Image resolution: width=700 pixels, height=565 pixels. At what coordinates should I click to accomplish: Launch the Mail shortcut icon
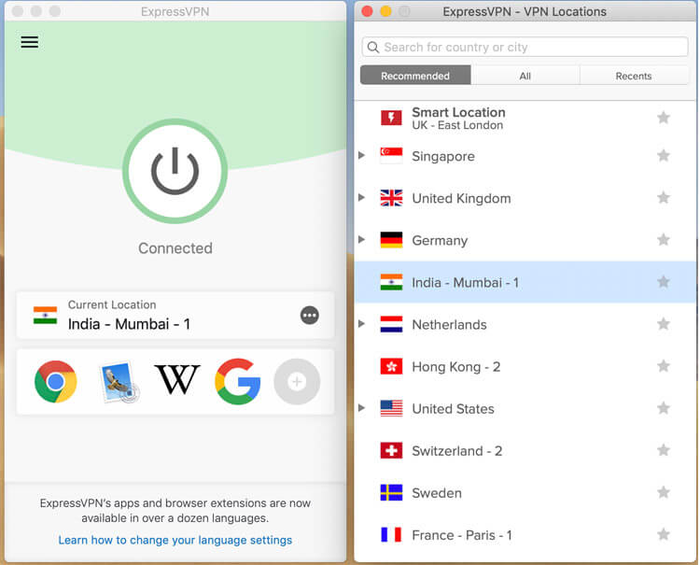[x=118, y=382]
